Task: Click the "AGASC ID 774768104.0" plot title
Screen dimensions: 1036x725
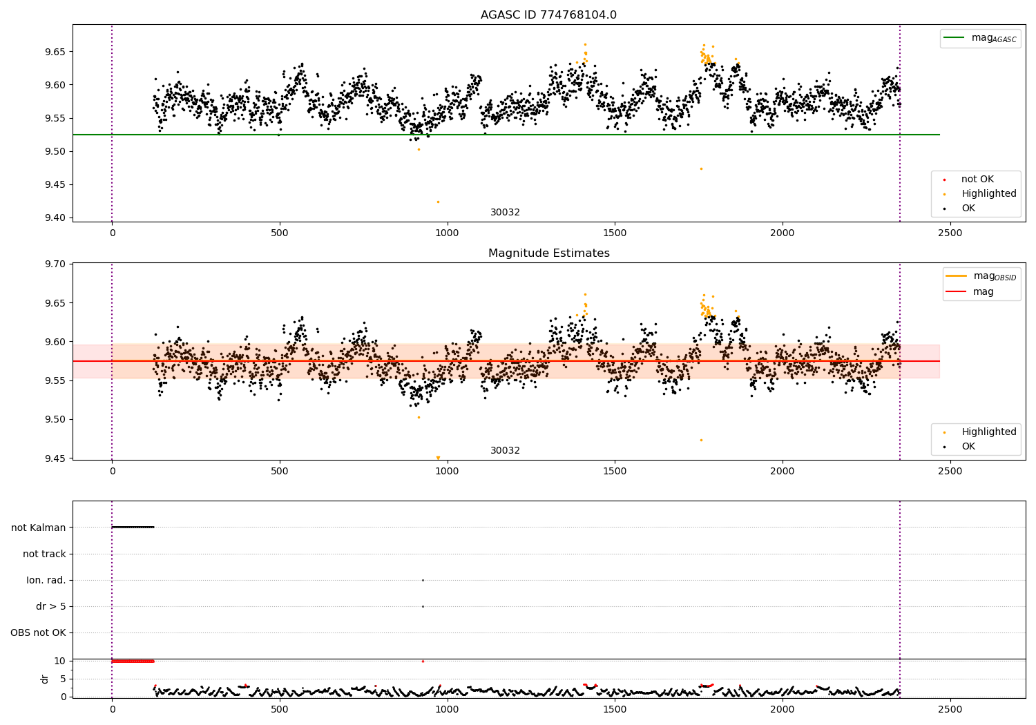Action: [548, 15]
